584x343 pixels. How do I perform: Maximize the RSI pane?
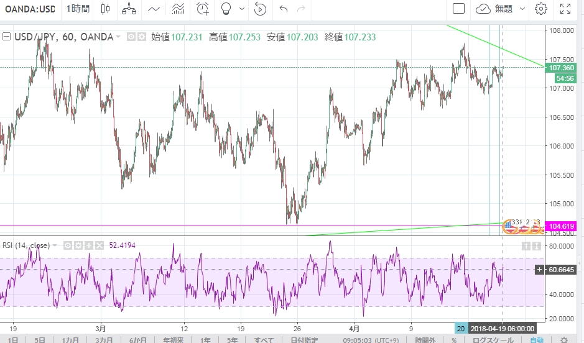(536, 245)
